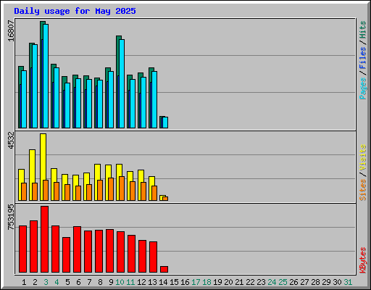Click day label 7 on the x-axis
Image resolution: width=371 pixels, height=290 pixels.
click(89, 282)
